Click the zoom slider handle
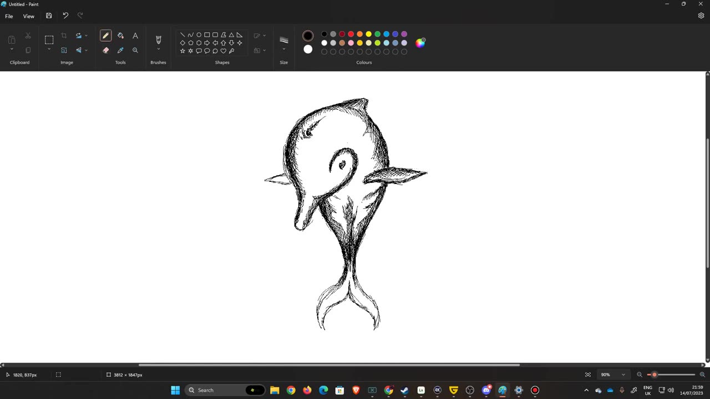Image resolution: width=710 pixels, height=399 pixels. [654, 375]
